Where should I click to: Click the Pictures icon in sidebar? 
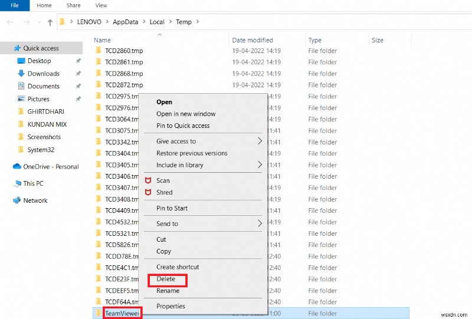[x=21, y=98]
